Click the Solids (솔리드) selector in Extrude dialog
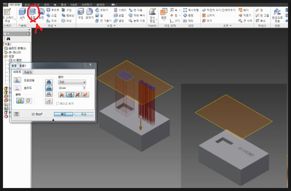 click(x=17, y=88)
